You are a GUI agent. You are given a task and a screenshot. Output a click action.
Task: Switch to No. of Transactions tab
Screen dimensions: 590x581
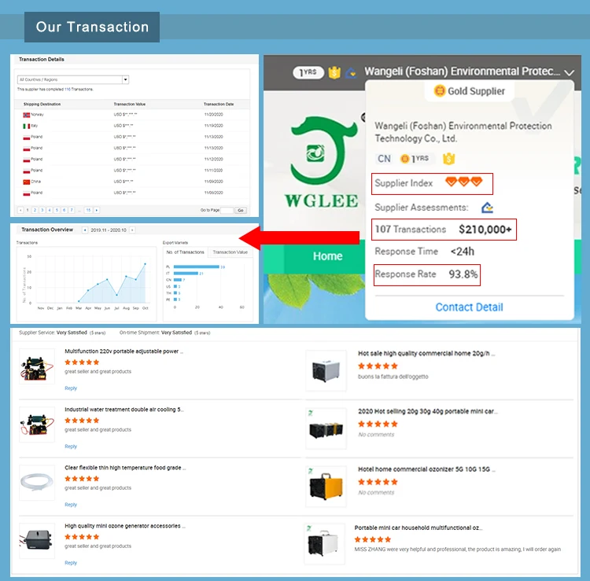(185, 252)
